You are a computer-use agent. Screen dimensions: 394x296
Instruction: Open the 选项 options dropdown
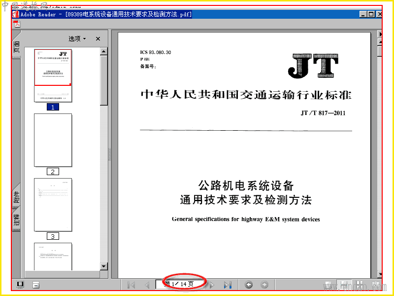[77, 39]
